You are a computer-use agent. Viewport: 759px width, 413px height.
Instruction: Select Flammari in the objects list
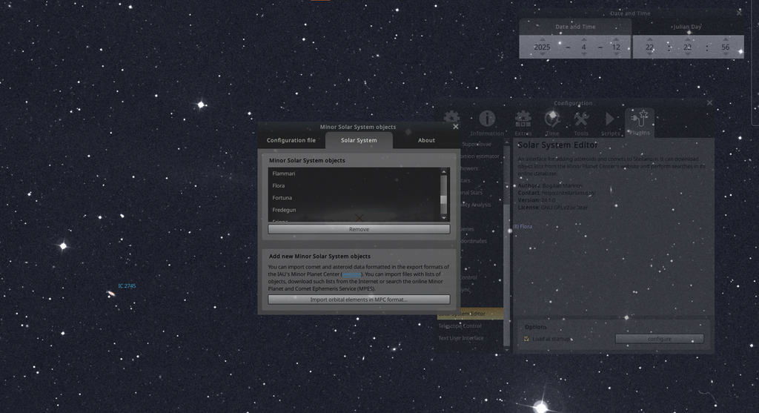(x=354, y=174)
